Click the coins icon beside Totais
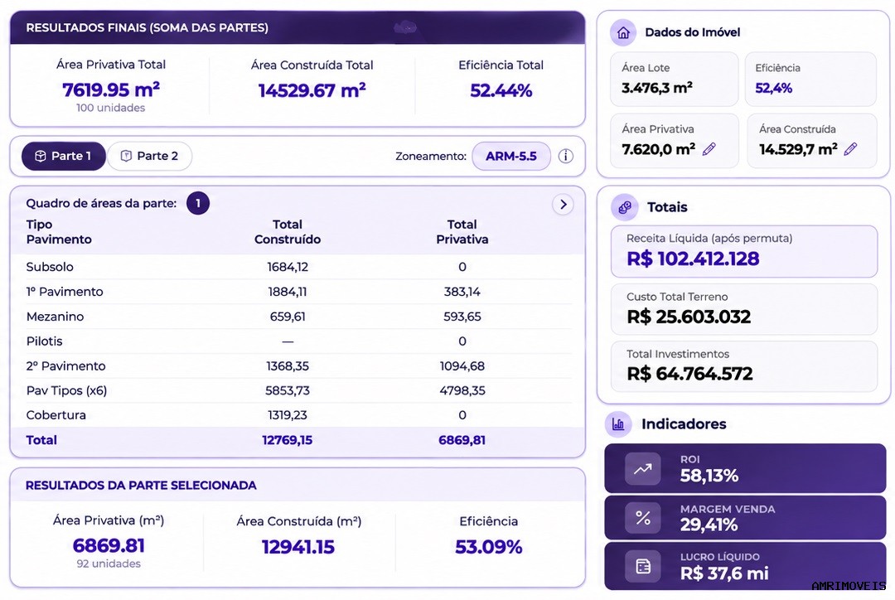Viewport: 895px width, 600px height. (625, 207)
